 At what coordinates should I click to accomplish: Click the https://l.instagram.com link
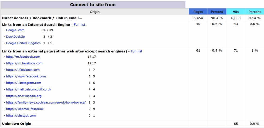pos(23,83)
